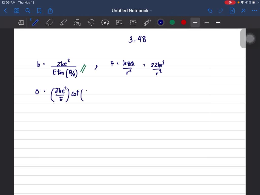Switch pen color to green
Viewport: 260px width, 195px height.
tap(172, 22)
